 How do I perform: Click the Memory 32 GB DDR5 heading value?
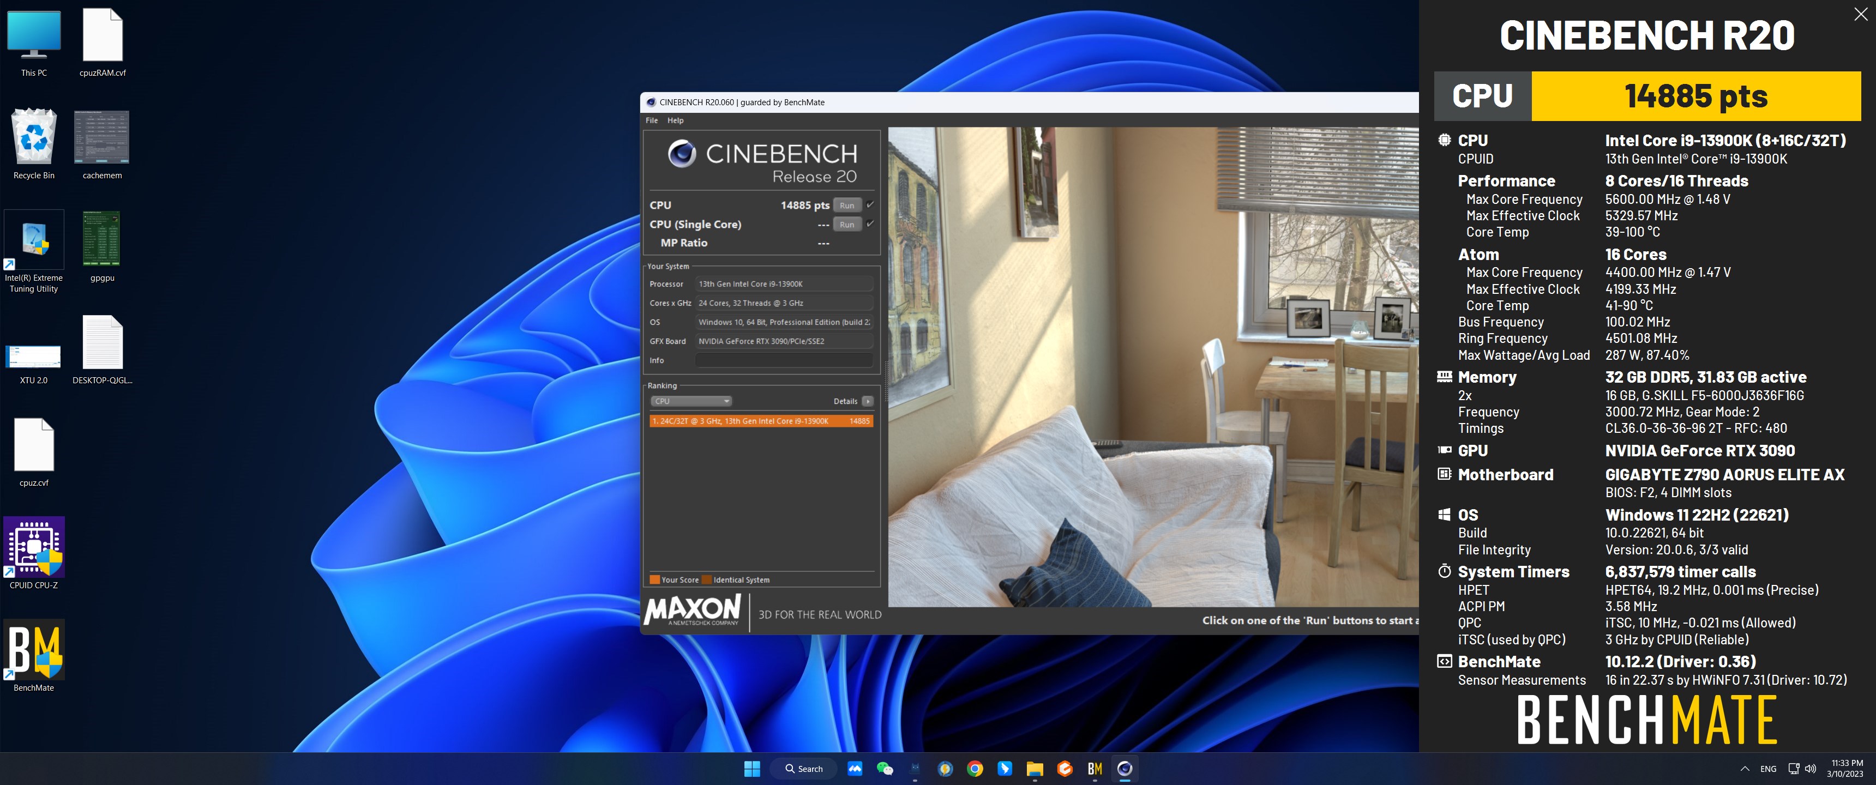(1706, 377)
